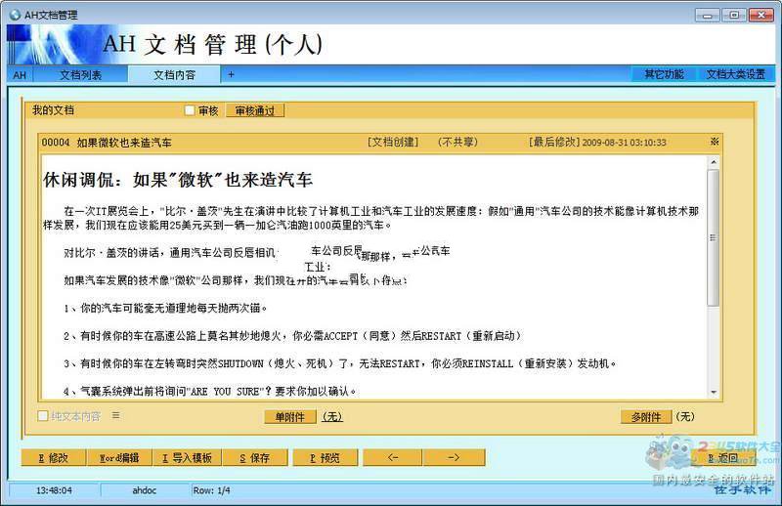
Task: Click the document scrollbar down arrow
Action: pos(714,393)
